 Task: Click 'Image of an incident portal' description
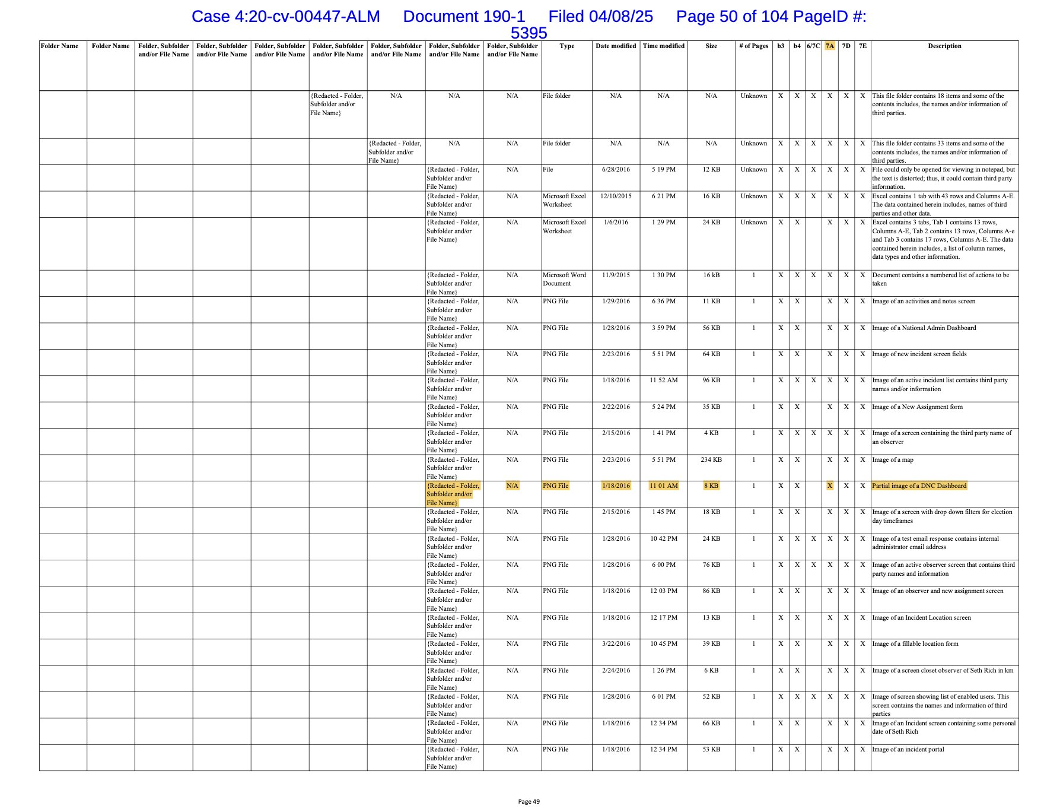click(x=908, y=750)
